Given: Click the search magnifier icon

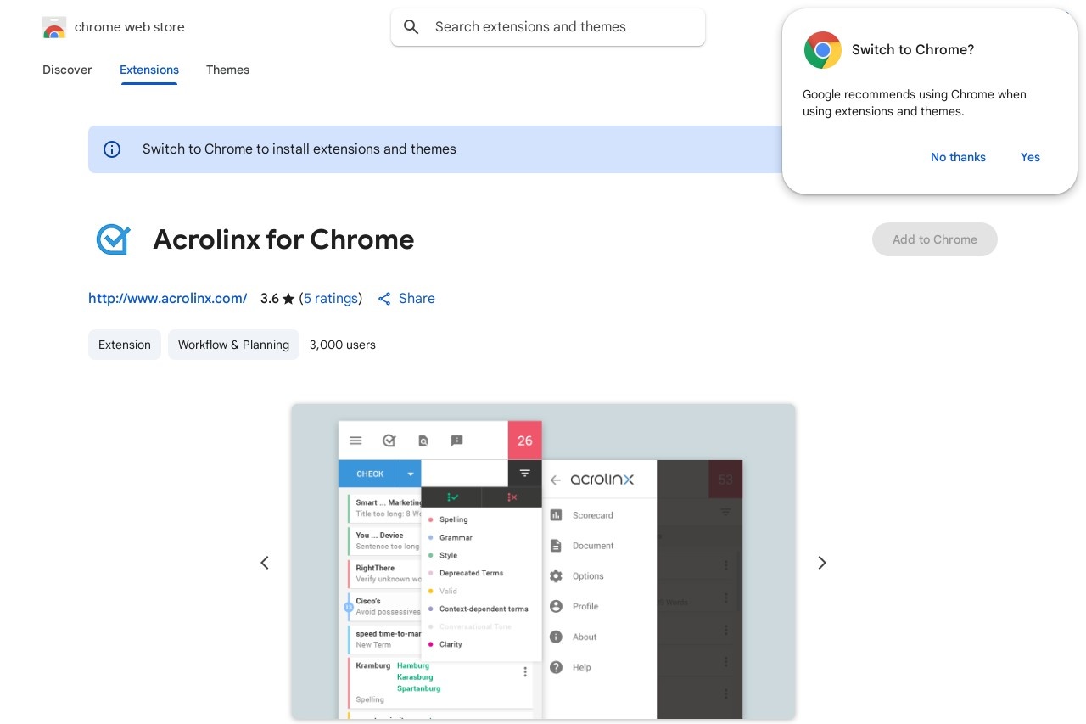Looking at the screenshot, I should [x=411, y=27].
